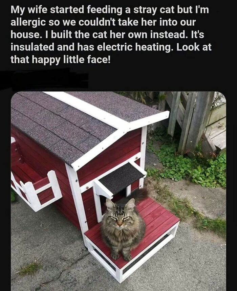This screenshot has height=291, width=237.
Task: Open the cat house photo attachment
Action: point(118,191)
